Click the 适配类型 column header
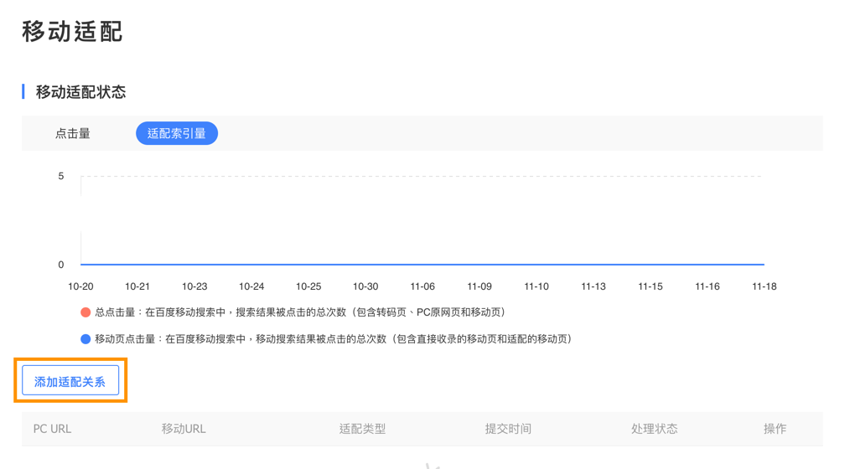 362,429
